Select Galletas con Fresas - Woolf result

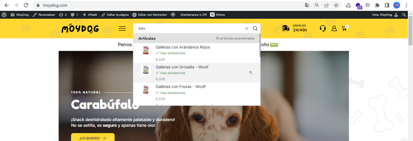[x=196, y=93]
